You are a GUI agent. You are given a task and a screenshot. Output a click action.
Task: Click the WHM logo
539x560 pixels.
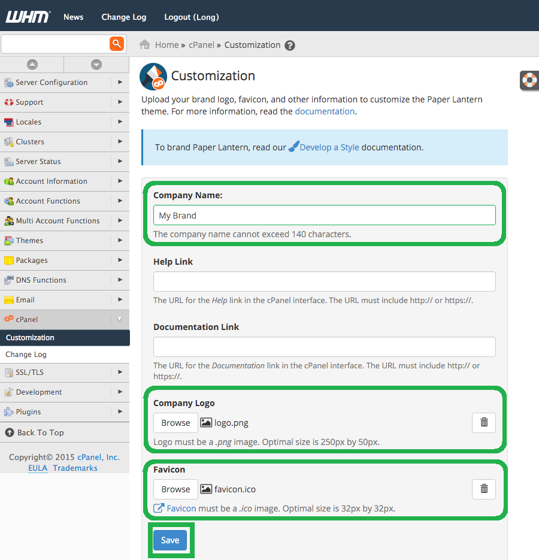28,17
